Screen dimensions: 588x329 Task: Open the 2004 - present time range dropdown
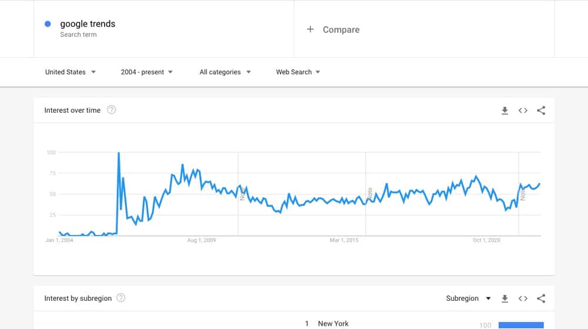click(146, 72)
